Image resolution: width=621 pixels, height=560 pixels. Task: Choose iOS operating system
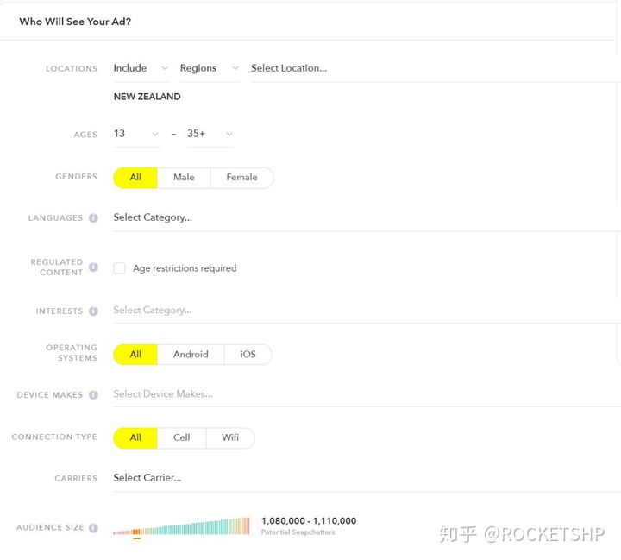tap(248, 355)
